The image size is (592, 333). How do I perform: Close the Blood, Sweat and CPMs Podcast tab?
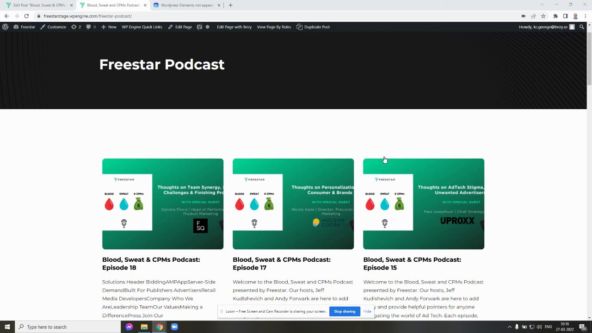tap(145, 5)
